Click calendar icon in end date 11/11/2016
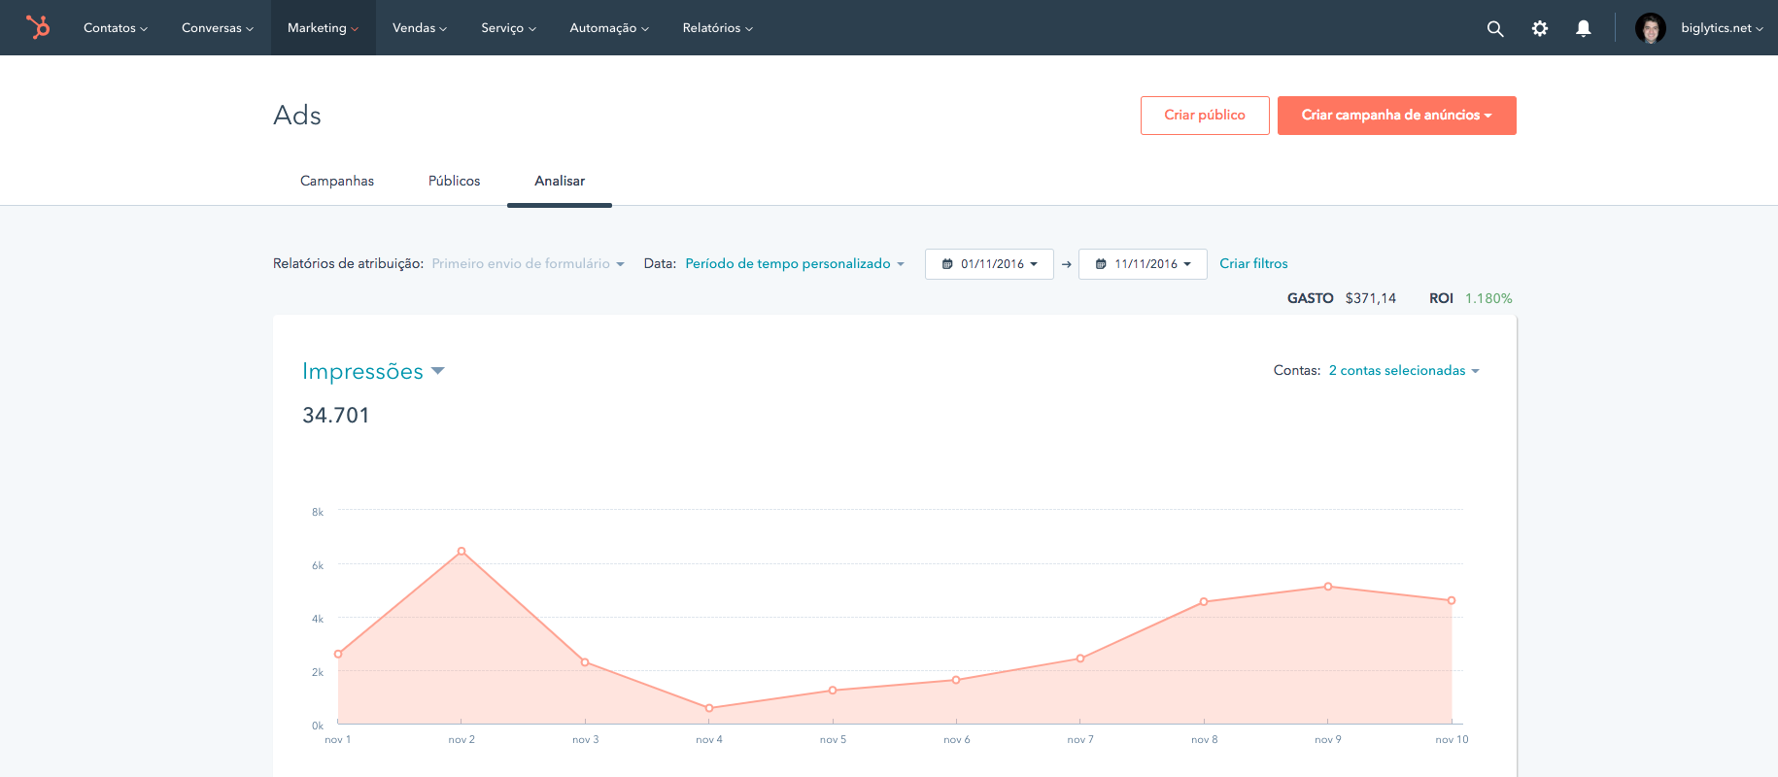Screen dimensions: 1778x777 coord(1101,264)
